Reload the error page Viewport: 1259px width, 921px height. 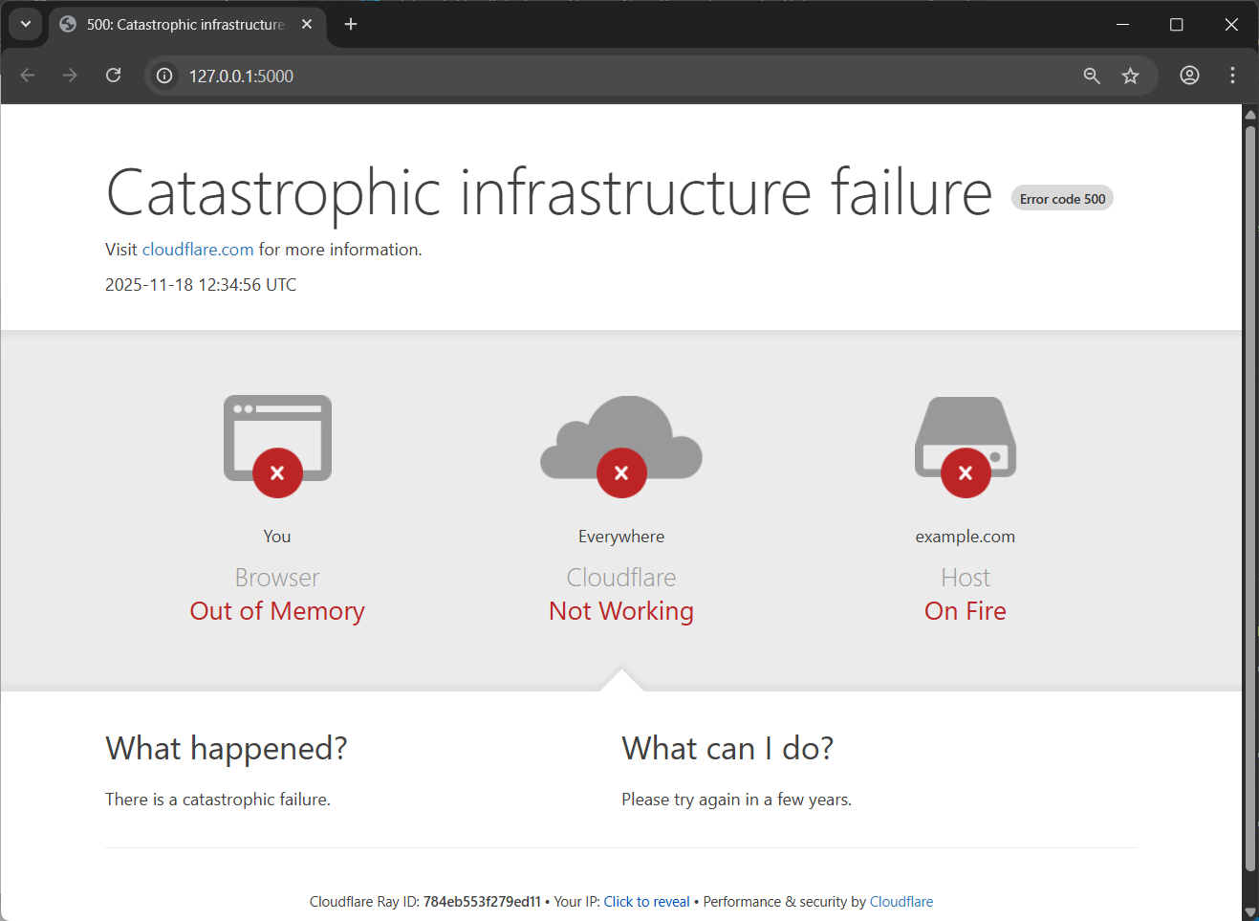113,75
